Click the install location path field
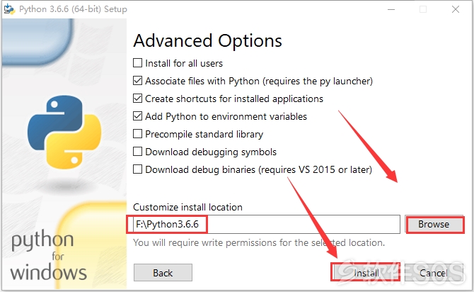The image size is (474, 292). 266,225
